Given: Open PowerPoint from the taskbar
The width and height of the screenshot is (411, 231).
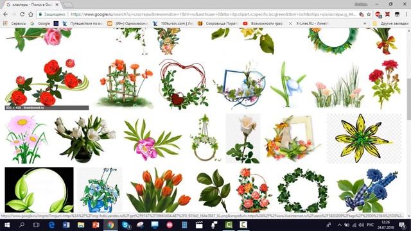Looking at the screenshot, I should [x=96, y=225].
